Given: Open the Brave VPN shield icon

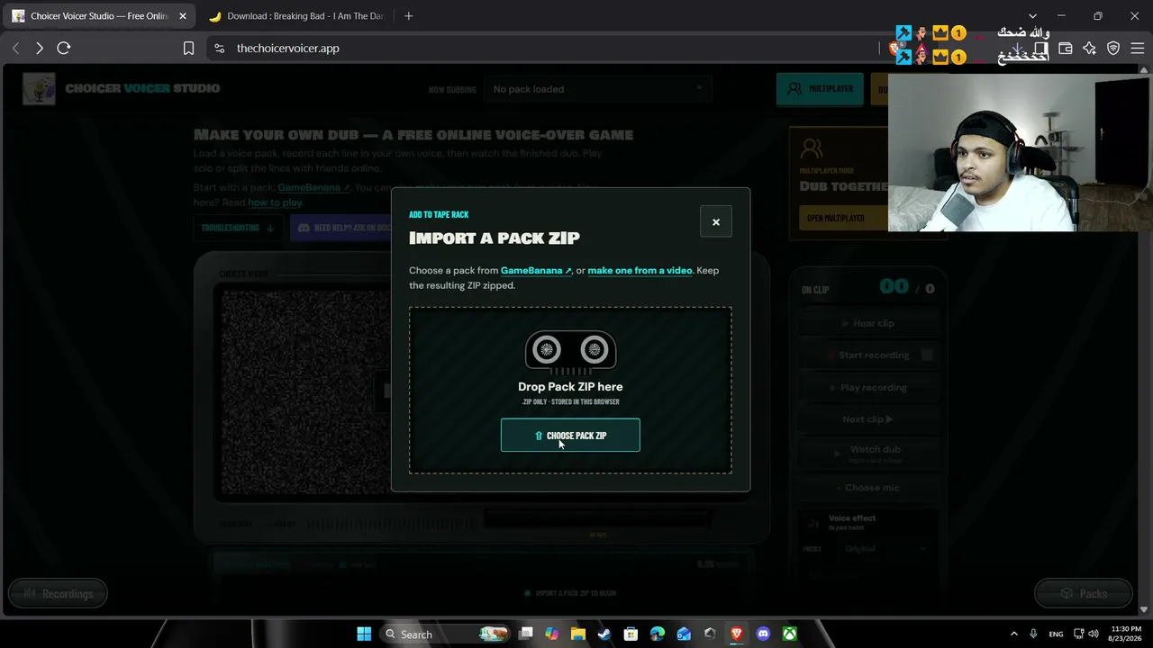Looking at the screenshot, I should coord(1113,49).
